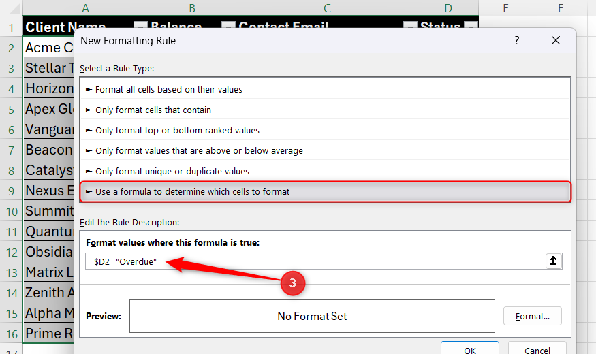Select 'Only format unique or duplicate values'
Image resolution: width=596 pixels, height=354 pixels.
[x=326, y=172]
